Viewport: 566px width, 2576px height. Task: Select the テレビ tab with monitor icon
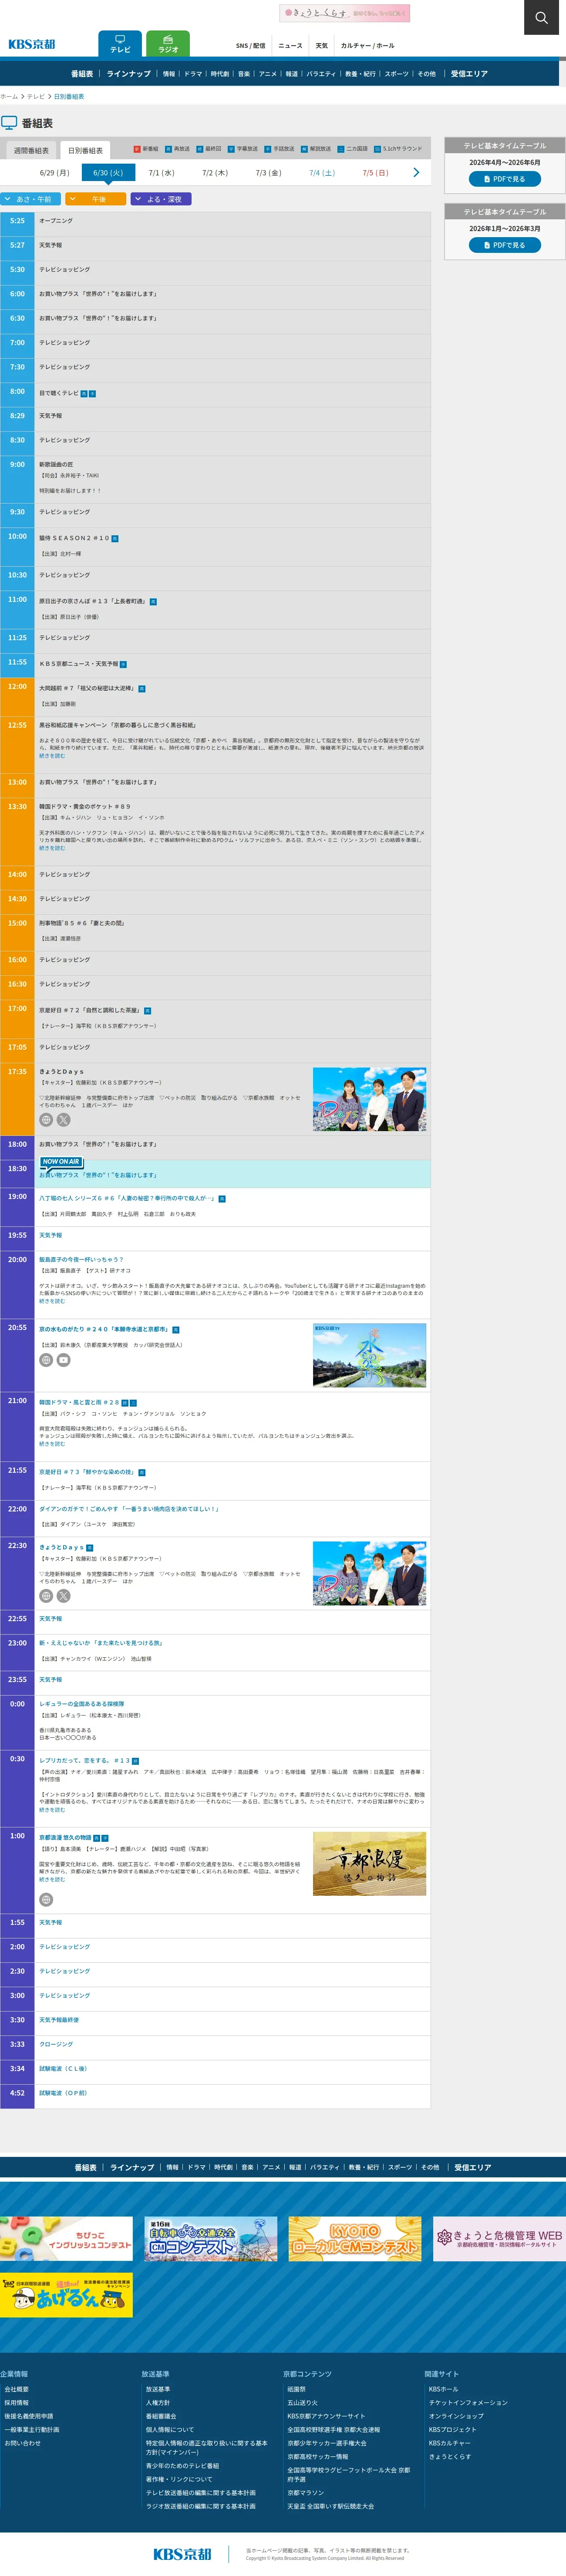click(x=120, y=44)
